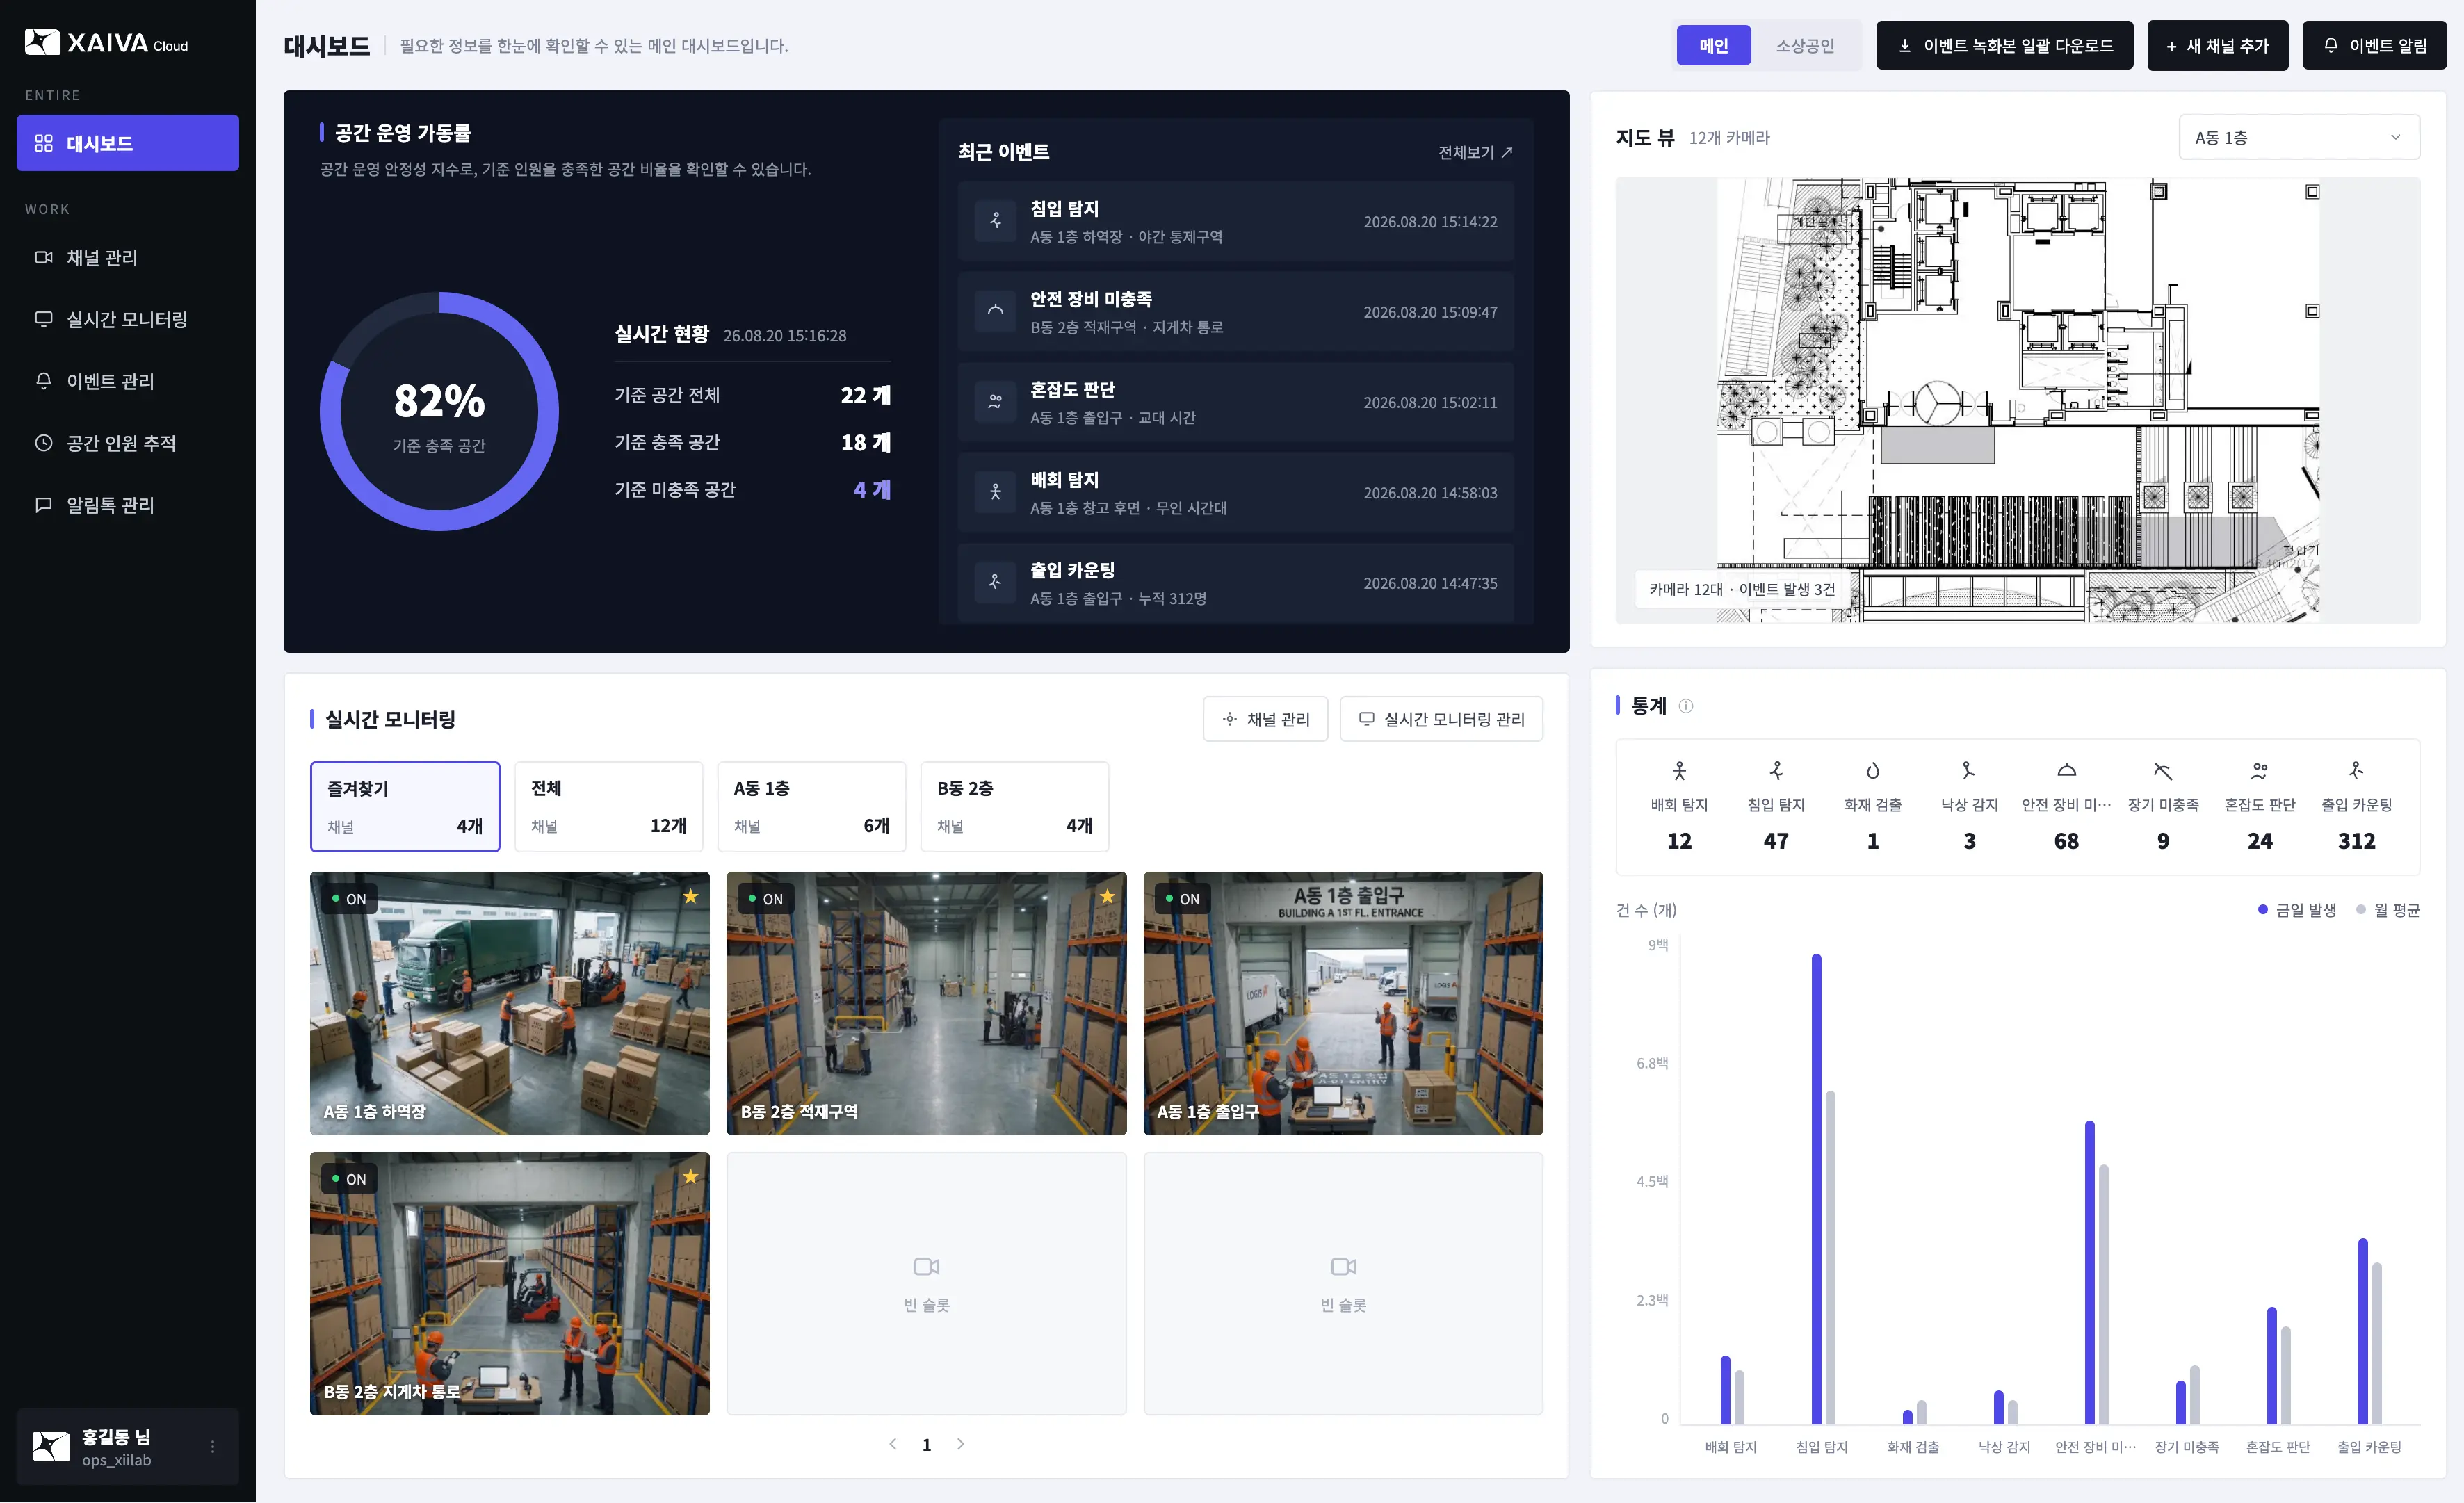Screen dimensions: 2464x1503
Task: Open A동 1층 출입구 camera thumbnail
Action: pyautogui.click(x=1343, y=1004)
